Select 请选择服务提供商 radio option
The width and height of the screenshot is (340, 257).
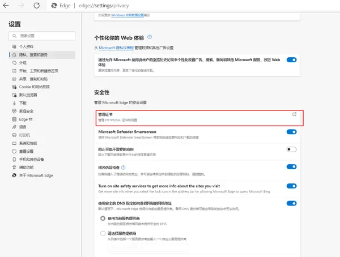coord(103,233)
